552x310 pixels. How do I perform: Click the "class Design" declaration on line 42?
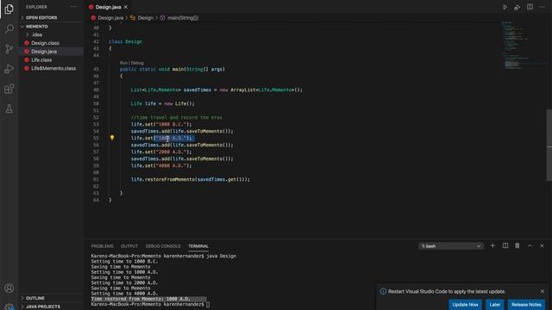pyautogui.click(x=126, y=41)
